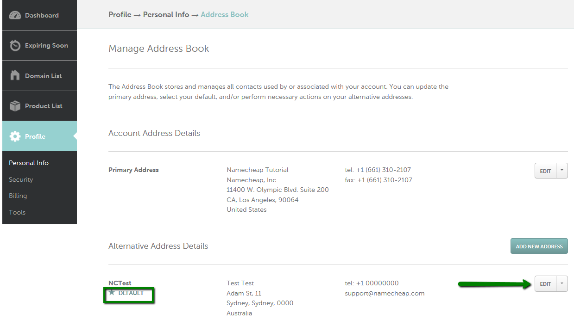Click the Australia country line
Viewport: 574px width, 320px height.
(240, 313)
